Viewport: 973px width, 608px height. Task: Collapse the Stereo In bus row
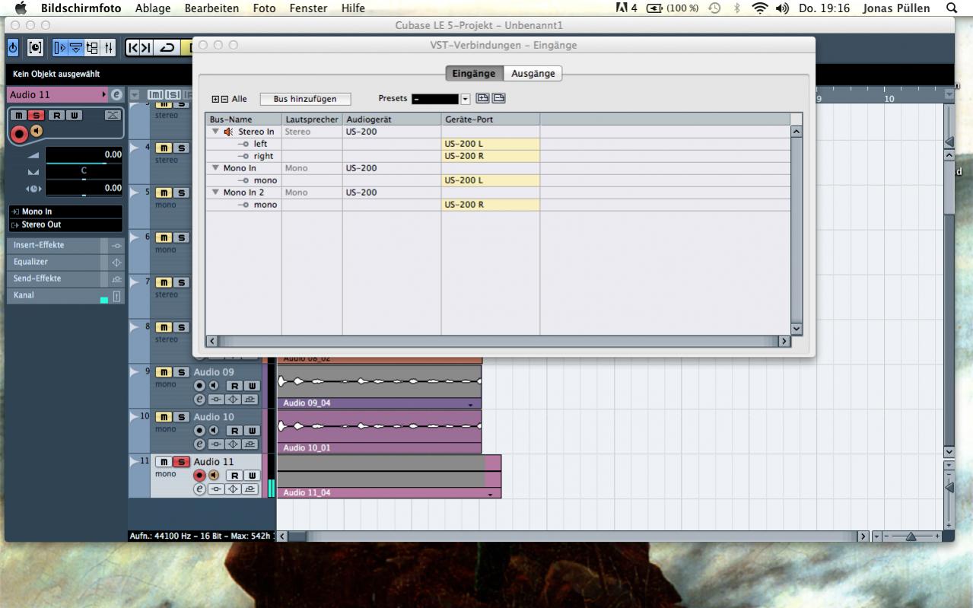pos(215,132)
